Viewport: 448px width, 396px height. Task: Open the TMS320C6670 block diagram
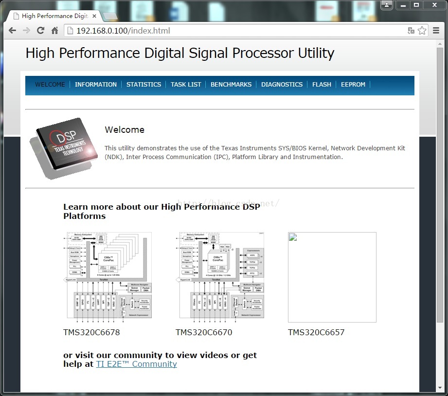(220, 277)
